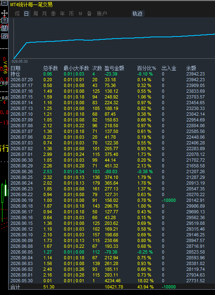Click the 026.05.30 chart axis date label
Viewport: 215px width, 295px height.
tap(20, 61)
